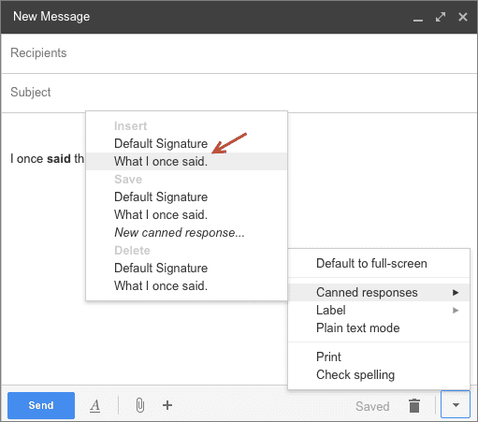The width and height of the screenshot is (478, 422).
Task: Choose New canned response... under Save
Action: (186, 233)
